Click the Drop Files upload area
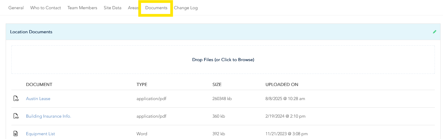Image resolution: width=443 pixels, height=139 pixels. click(x=223, y=60)
